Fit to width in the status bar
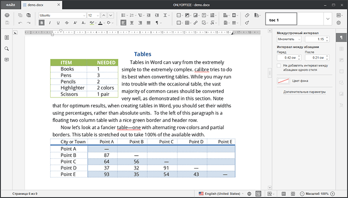 293,194
